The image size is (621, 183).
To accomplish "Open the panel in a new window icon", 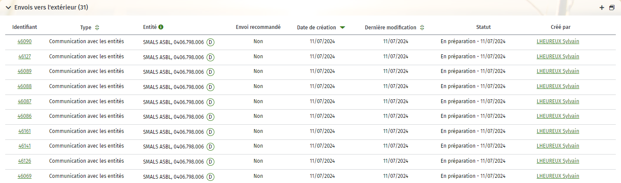I will pyautogui.click(x=612, y=8).
